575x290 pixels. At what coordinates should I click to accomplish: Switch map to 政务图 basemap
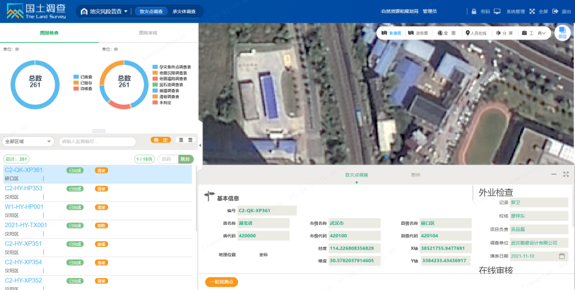[x=418, y=33]
